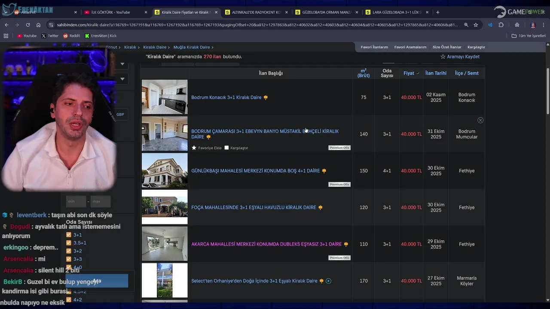Reload the page with the refresh icon
Viewport: 550px width, 309px height.
point(27,25)
